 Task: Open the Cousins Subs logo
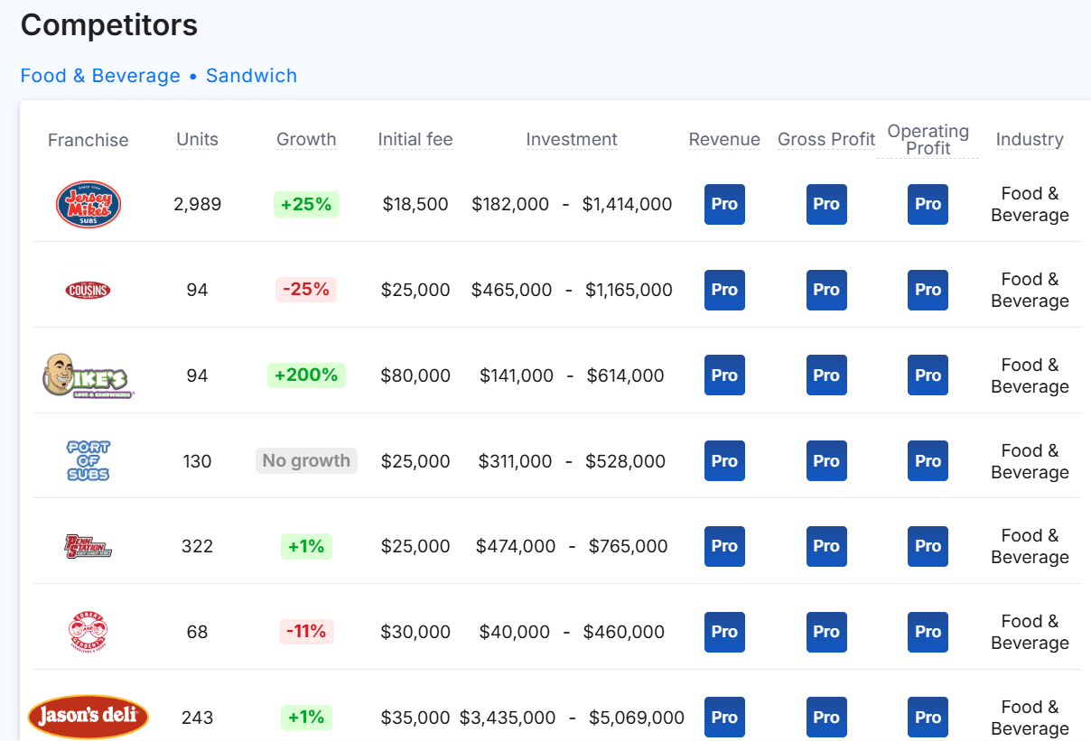[x=89, y=290]
